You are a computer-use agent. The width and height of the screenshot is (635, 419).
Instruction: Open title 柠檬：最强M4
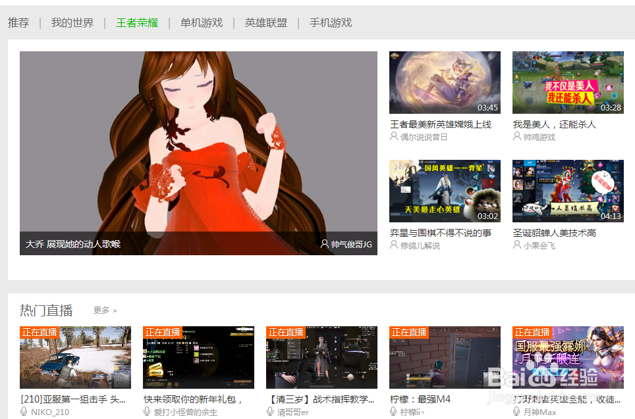click(x=420, y=399)
